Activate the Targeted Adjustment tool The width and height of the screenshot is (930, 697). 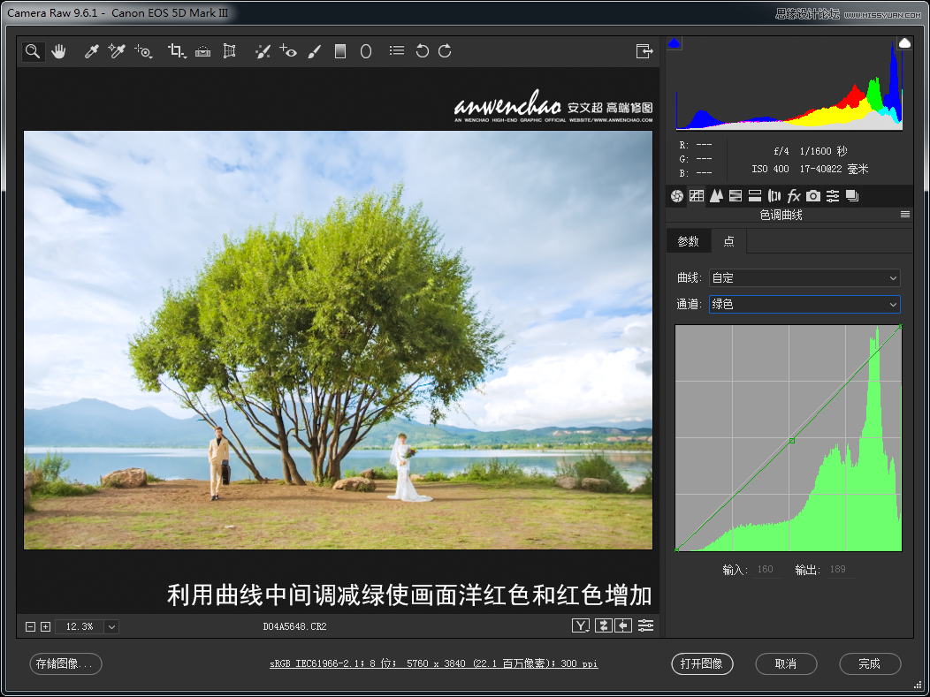[x=143, y=51]
